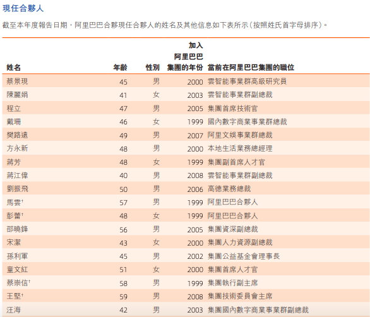Click the name 童文紅
Screen dimensions: 370x317
coord(17,270)
